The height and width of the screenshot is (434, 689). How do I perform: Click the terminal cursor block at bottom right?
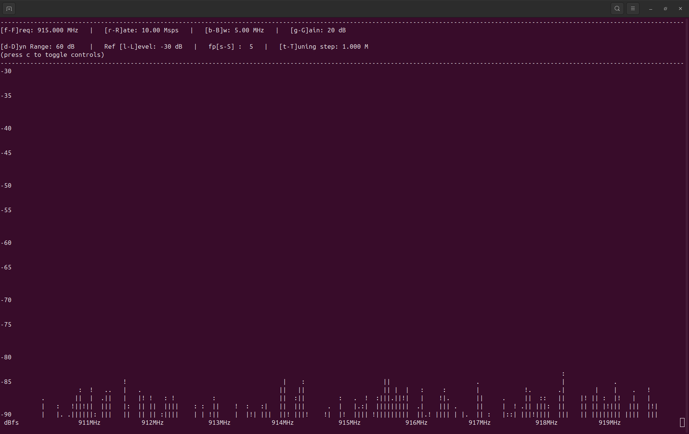682,422
